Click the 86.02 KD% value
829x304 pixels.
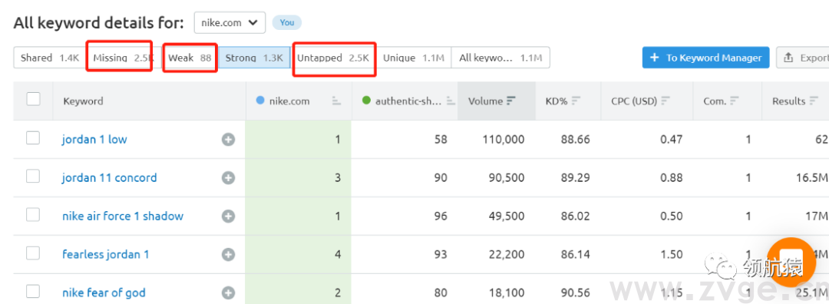(x=575, y=216)
